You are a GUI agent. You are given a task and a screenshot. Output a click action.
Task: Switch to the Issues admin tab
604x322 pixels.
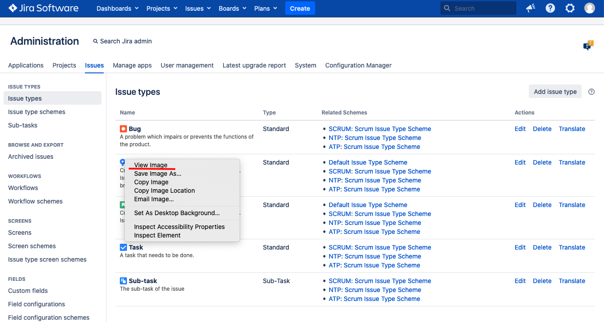click(94, 65)
